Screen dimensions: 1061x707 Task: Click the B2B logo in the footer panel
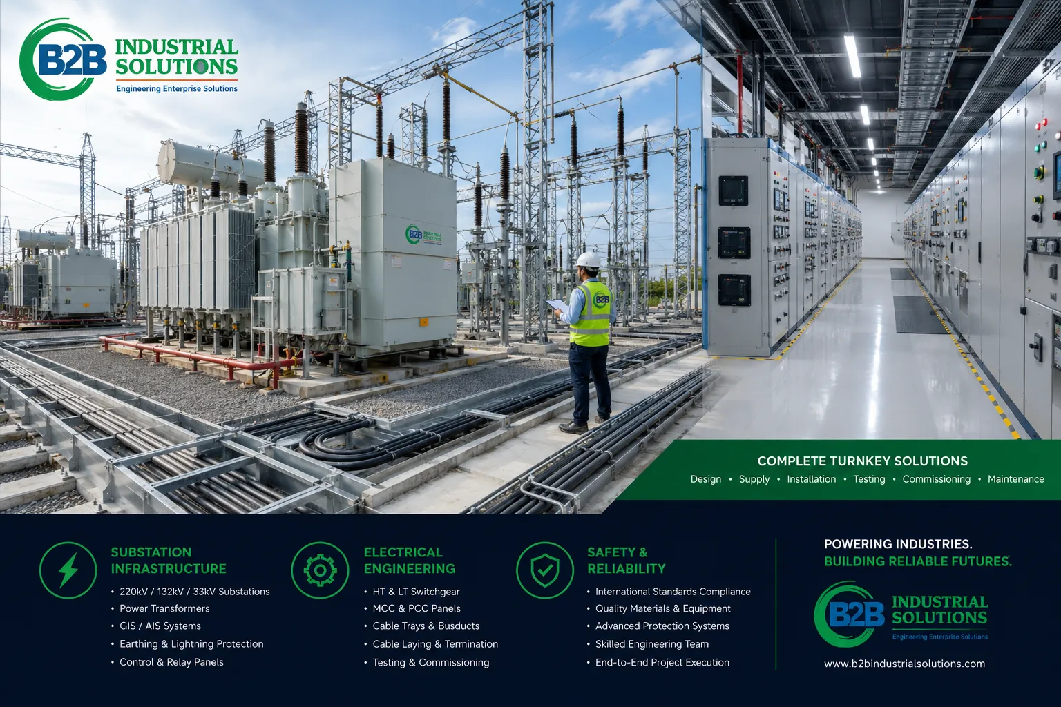[x=901, y=614]
